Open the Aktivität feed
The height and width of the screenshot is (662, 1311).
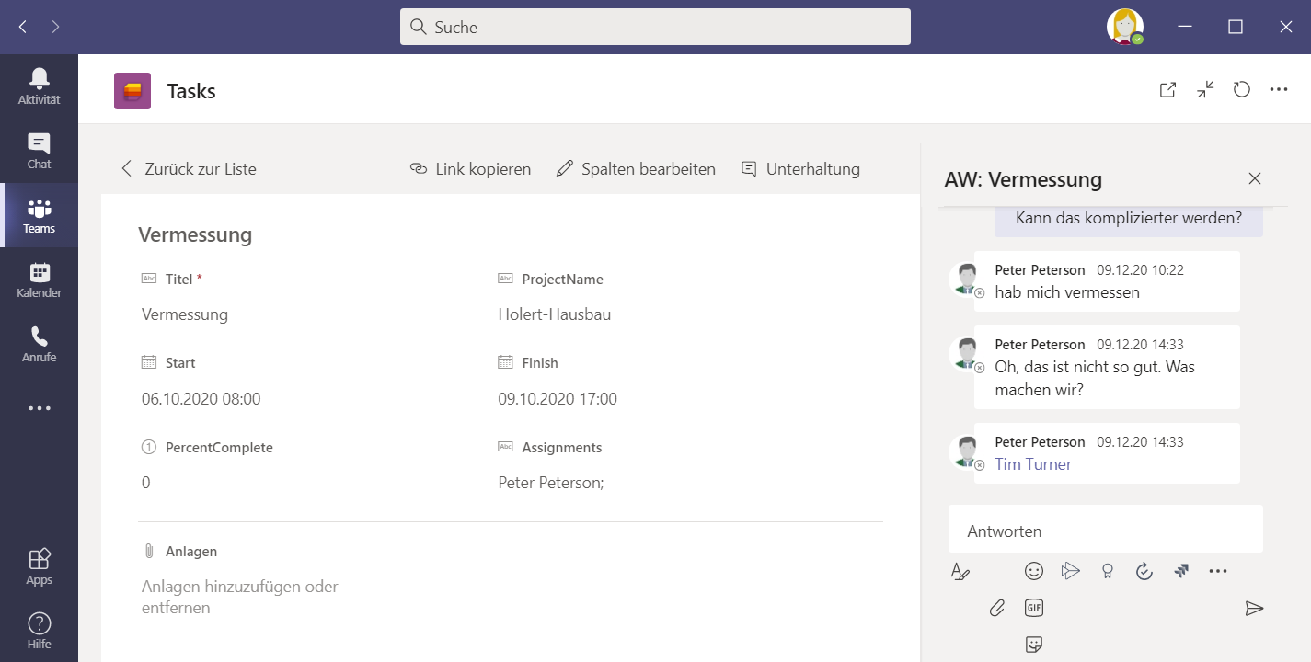[x=39, y=86]
